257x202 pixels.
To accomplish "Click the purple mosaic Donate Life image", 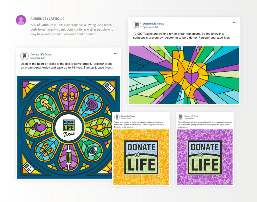I will pyautogui.click(x=204, y=157).
